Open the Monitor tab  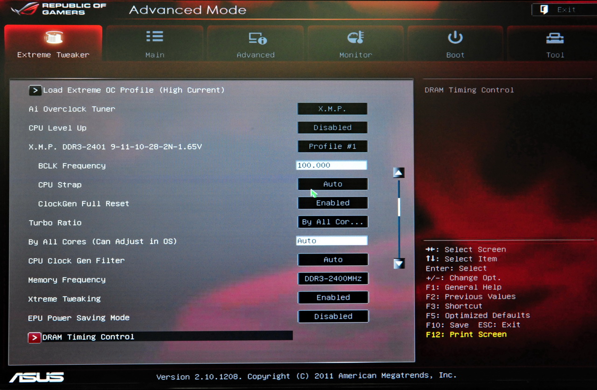[x=356, y=43]
